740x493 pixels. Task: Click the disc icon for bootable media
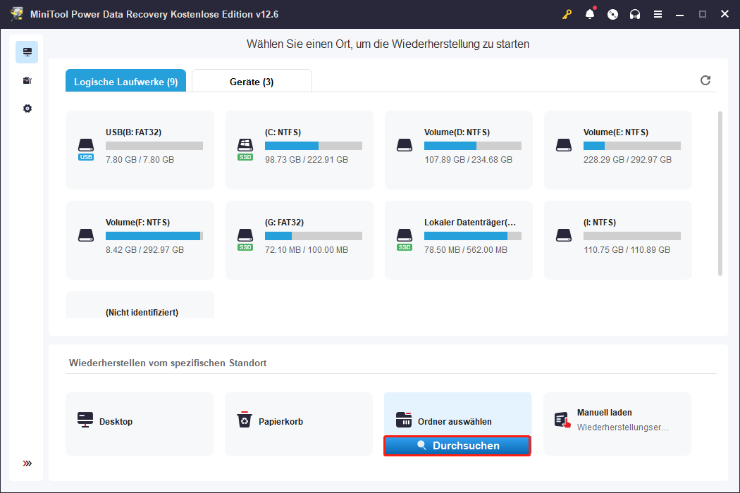[x=612, y=14]
